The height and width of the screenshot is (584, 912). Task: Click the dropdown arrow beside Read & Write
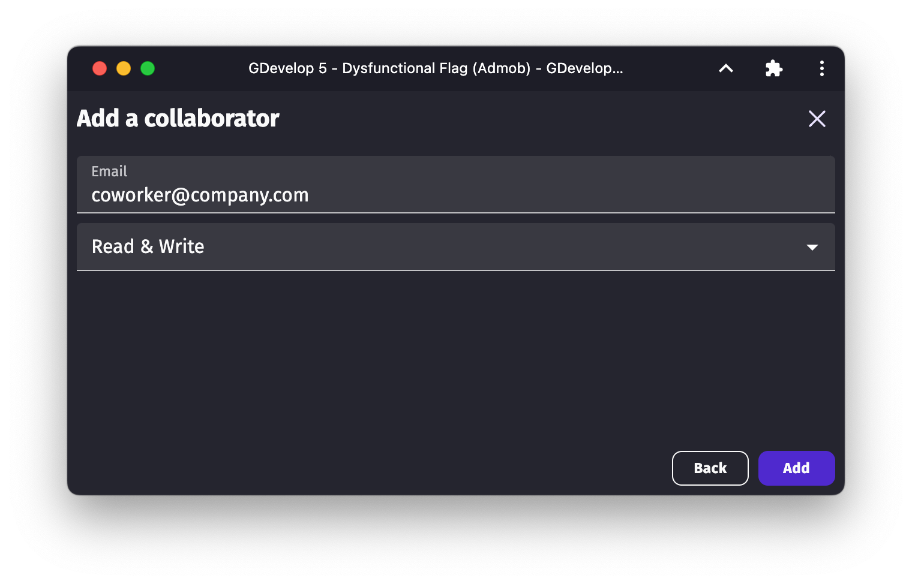[812, 247]
